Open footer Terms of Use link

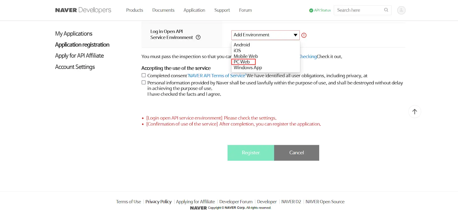coord(129,202)
